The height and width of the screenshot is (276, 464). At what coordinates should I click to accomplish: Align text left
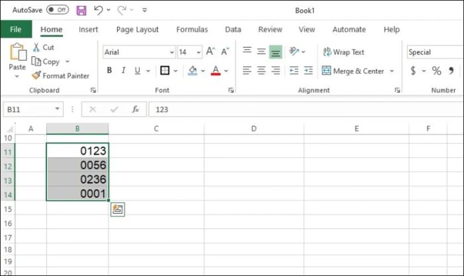coord(247,70)
